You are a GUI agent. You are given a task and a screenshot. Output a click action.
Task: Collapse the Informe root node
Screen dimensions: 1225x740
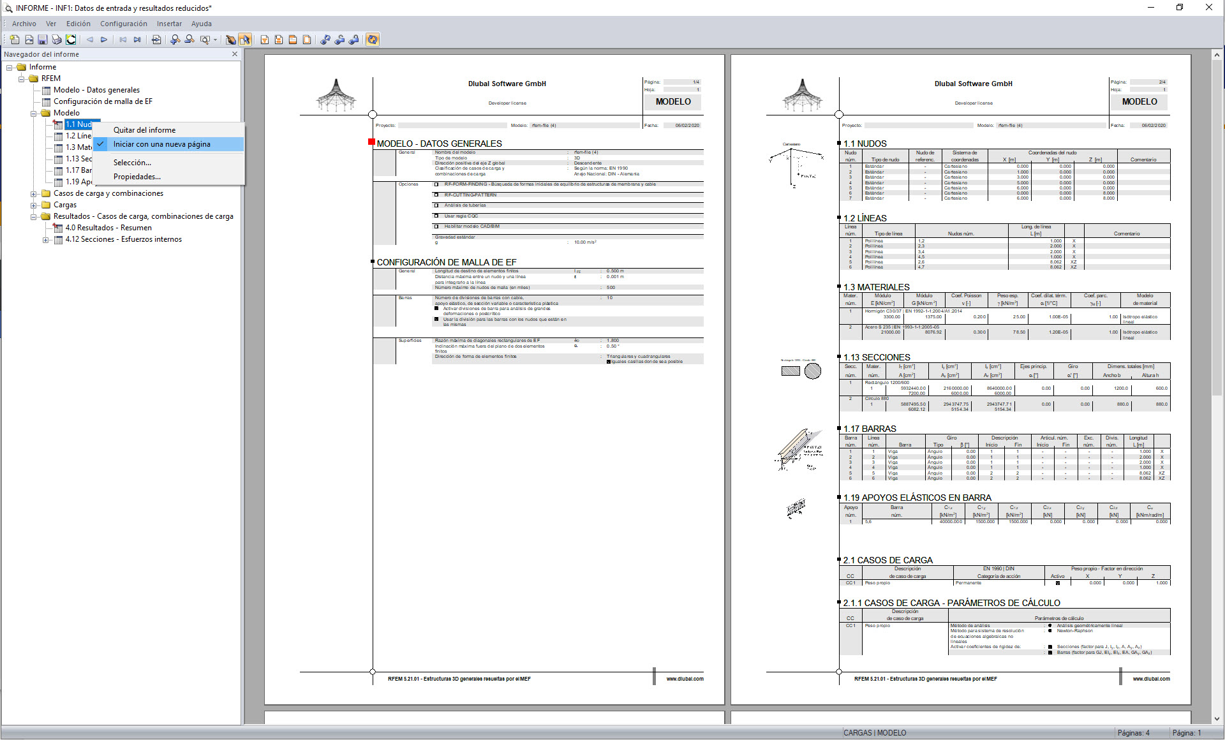(10, 67)
